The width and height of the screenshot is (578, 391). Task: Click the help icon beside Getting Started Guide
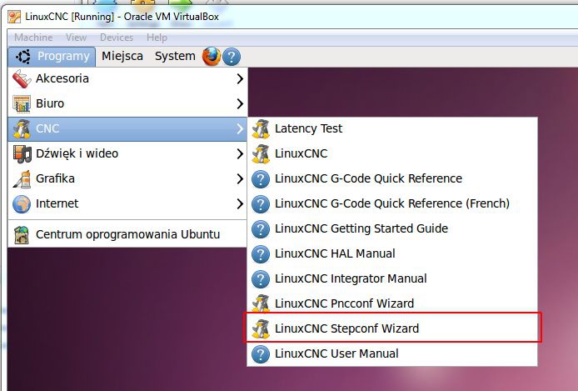pos(261,229)
